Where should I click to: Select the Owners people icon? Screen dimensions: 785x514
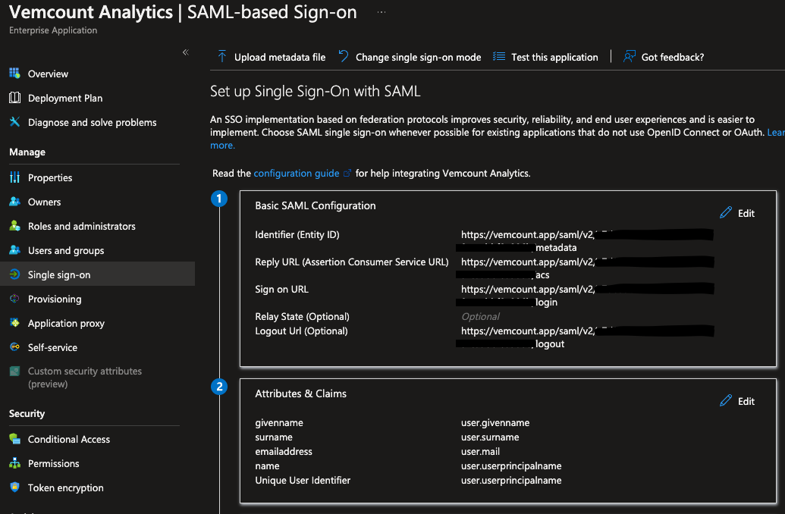tap(14, 201)
